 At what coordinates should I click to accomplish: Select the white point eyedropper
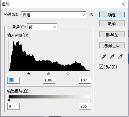coord(120,57)
